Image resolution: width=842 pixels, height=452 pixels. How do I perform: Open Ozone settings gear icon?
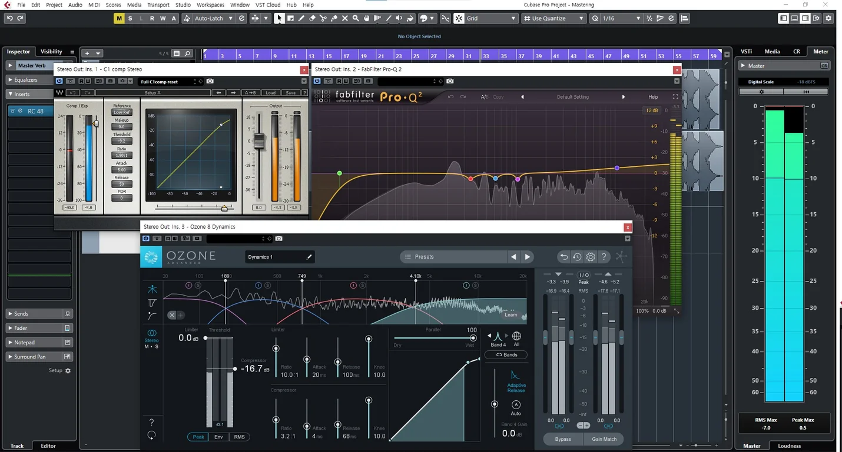[591, 257]
